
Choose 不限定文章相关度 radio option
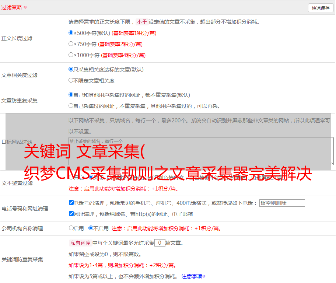pyautogui.click(x=71, y=80)
